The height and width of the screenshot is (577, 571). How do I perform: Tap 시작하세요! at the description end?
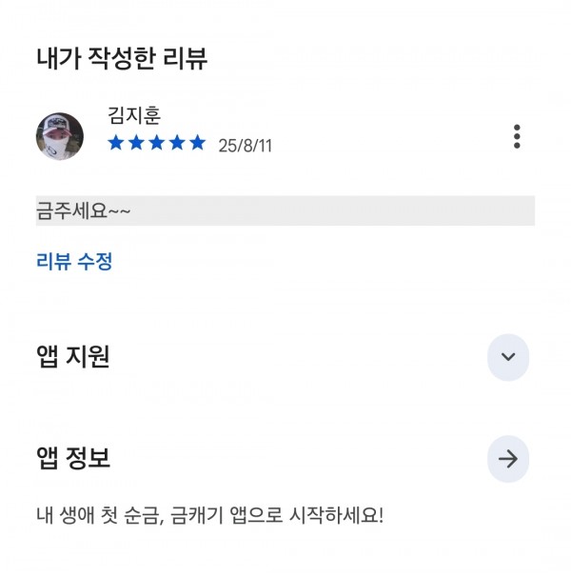click(x=336, y=515)
